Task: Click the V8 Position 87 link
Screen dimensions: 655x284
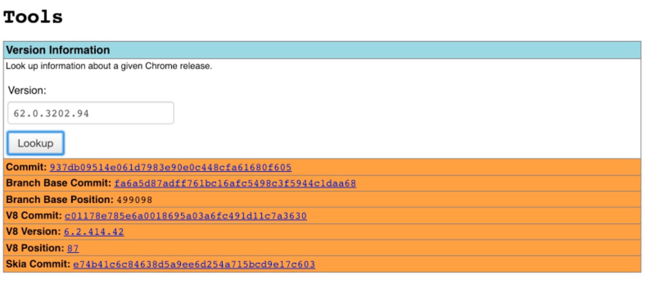Action: pyautogui.click(x=73, y=248)
